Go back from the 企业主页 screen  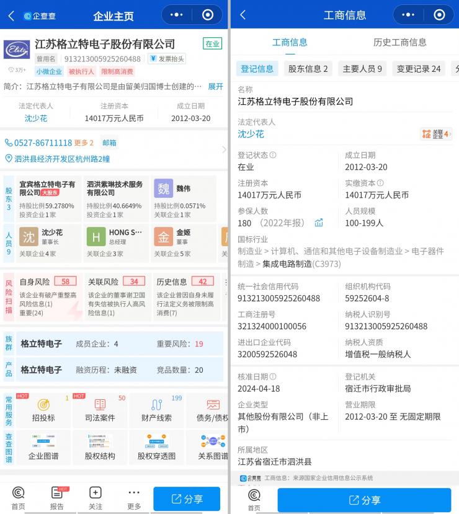[x=11, y=16]
